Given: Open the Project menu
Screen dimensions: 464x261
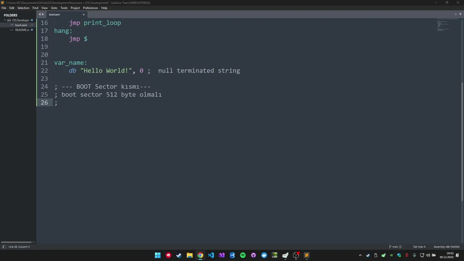Looking at the screenshot, I should tap(75, 8).
